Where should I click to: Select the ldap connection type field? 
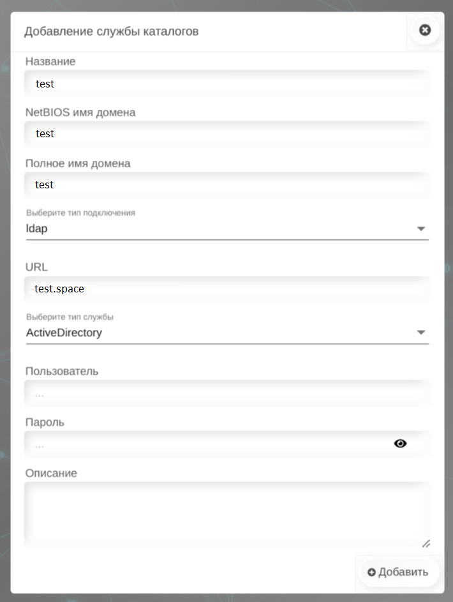217,229
